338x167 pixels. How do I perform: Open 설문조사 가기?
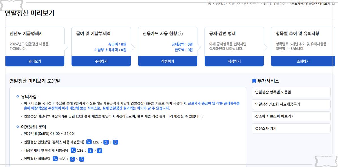[291, 128]
